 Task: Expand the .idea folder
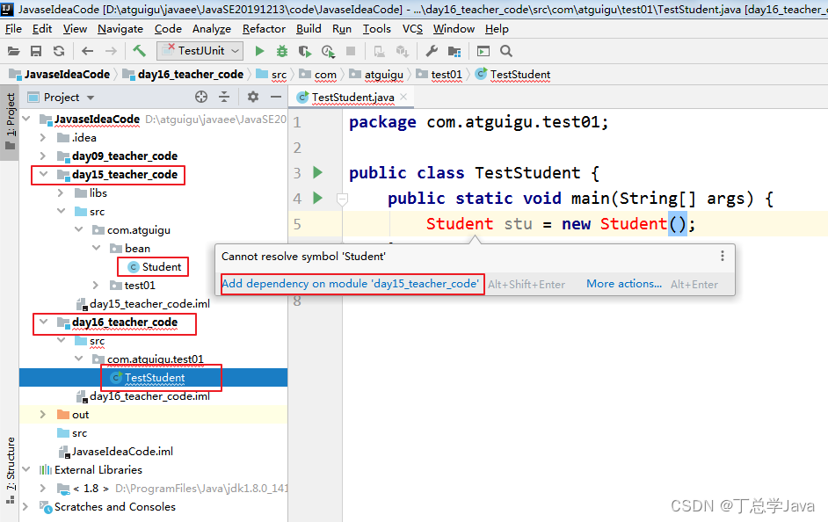[43, 138]
